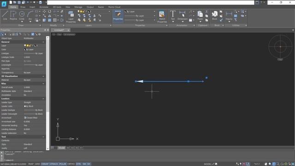Click the Cut scissors icon in Clipboard
Image resolution: width=295 pixels, height=166 pixels.
point(206,12)
